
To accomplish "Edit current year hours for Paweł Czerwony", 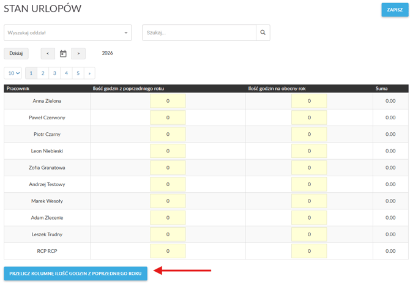I will pyautogui.click(x=309, y=118).
